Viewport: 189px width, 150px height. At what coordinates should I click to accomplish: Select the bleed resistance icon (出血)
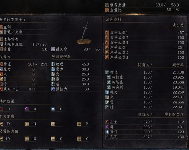(107, 122)
